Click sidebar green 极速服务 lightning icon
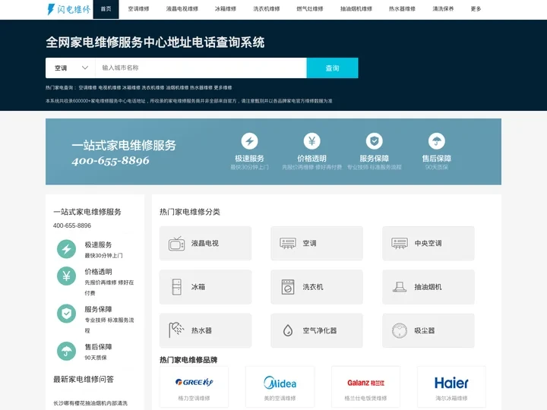The image size is (547, 410). pyautogui.click(x=66, y=249)
